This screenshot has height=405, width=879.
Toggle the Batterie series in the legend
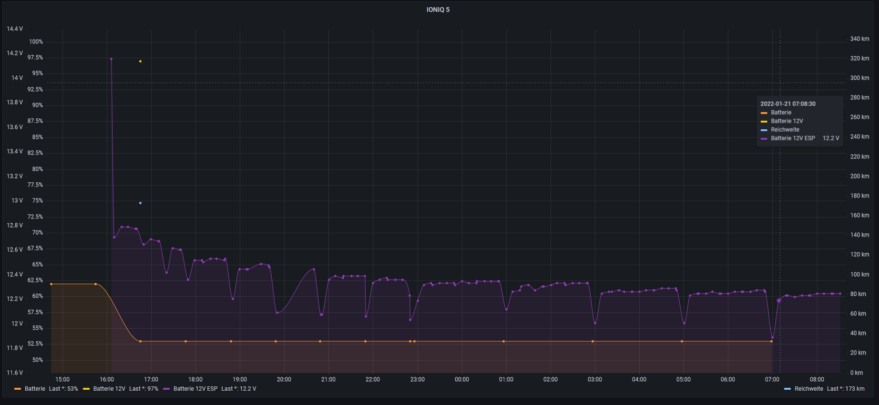point(35,389)
